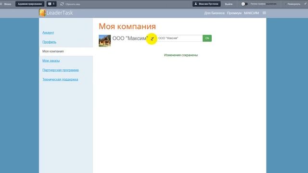
Task: Click the Администрирование button
Action: tap(30, 4)
